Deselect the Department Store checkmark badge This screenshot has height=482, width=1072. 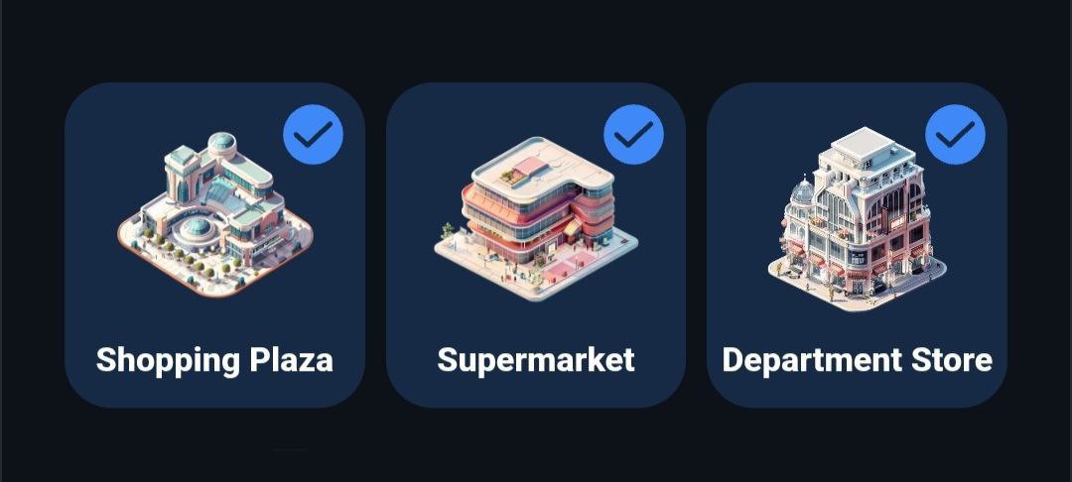[955, 135]
